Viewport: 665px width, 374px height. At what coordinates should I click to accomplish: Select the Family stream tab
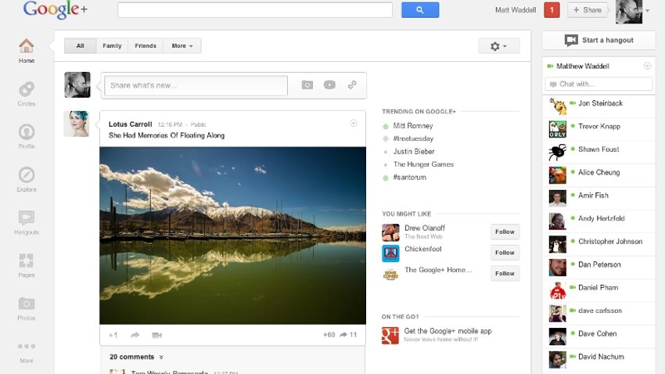point(112,46)
